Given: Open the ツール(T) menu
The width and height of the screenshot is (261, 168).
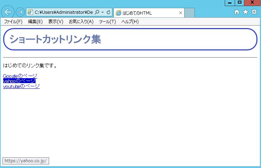Looking at the screenshot, I should coord(107,22).
